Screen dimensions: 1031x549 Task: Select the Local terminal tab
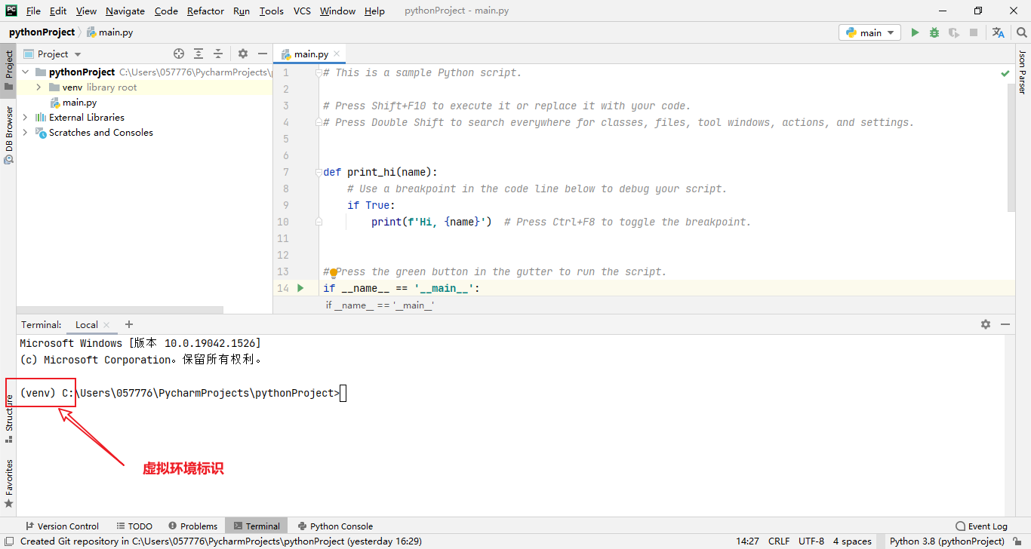[87, 325]
